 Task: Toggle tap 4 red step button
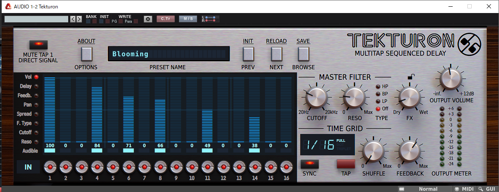tap(97, 167)
